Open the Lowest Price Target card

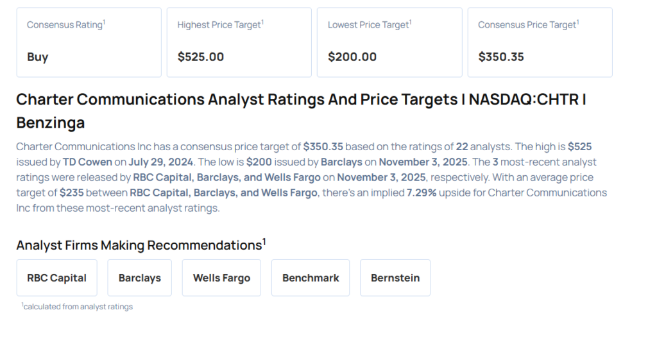(x=389, y=42)
